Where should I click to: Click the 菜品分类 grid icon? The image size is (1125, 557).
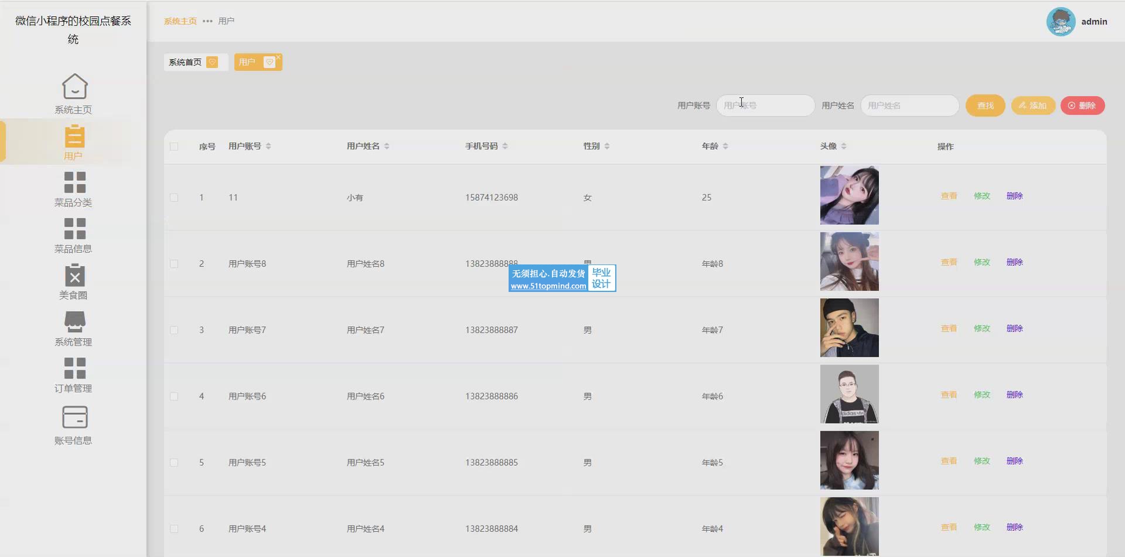click(74, 183)
